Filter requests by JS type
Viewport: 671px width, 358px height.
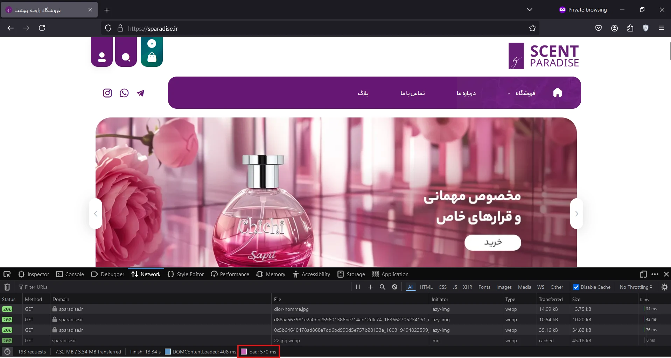pos(455,287)
